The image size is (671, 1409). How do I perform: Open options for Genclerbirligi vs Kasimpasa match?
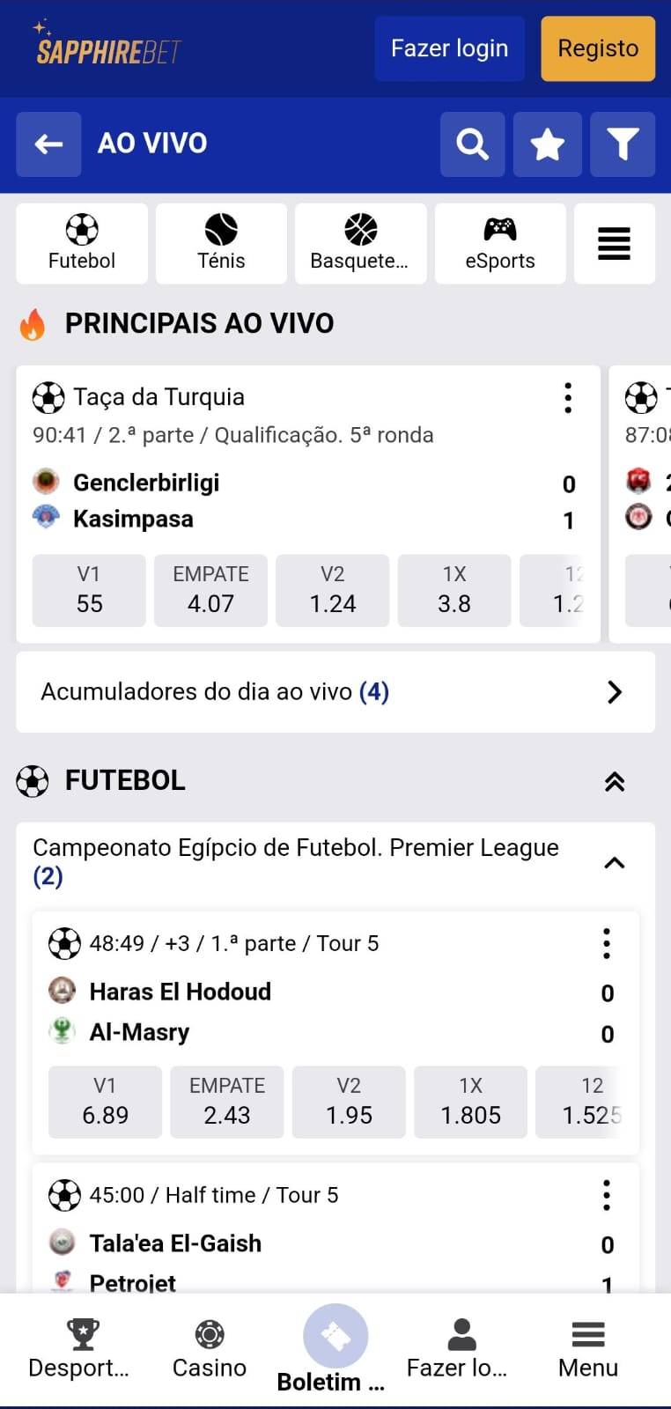[568, 398]
